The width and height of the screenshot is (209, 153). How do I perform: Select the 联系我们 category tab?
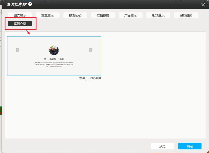(x=75, y=15)
